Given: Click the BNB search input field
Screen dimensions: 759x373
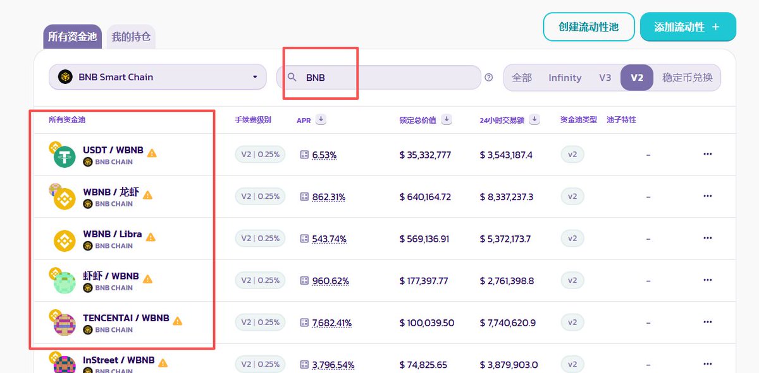Looking at the screenshot, I should [379, 77].
